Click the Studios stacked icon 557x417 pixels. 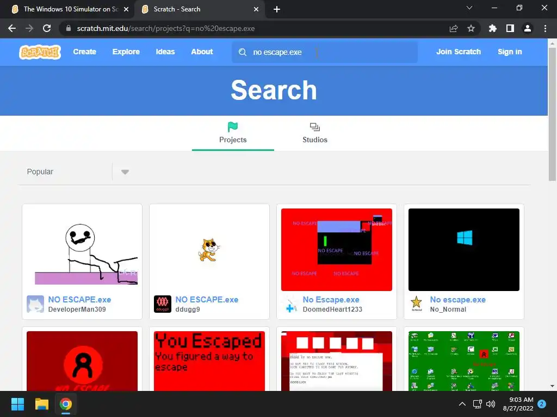pos(315,127)
